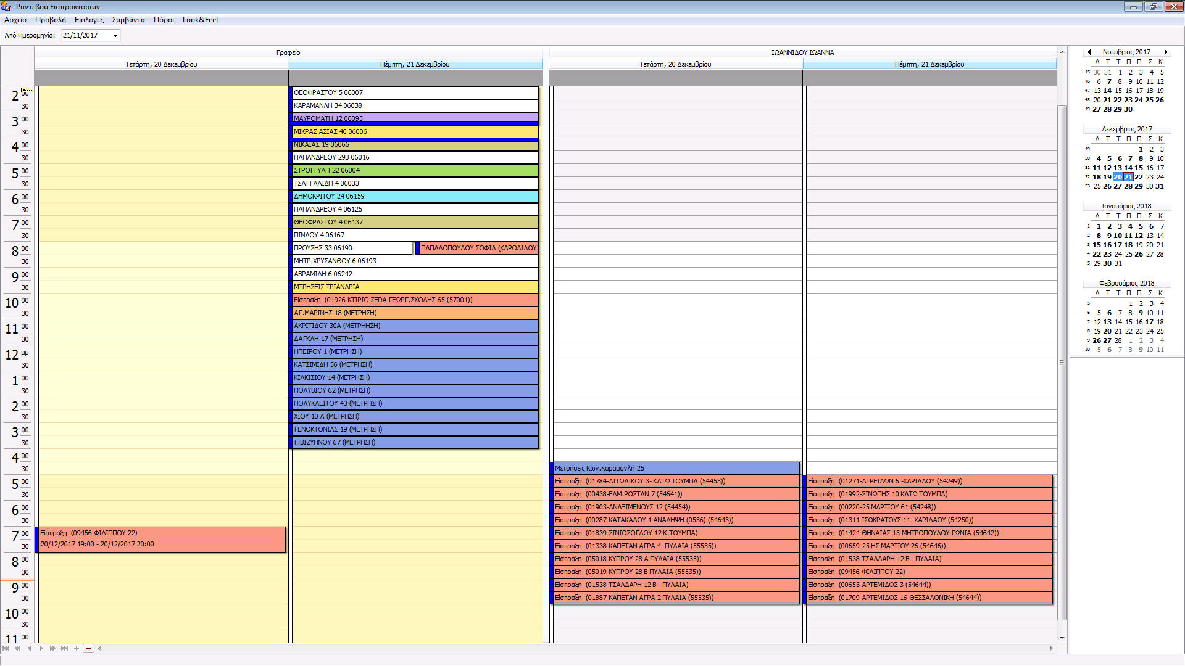Select the Γραφείο resource header
This screenshot has width=1185, height=666.
pyautogui.click(x=288, y=52)
